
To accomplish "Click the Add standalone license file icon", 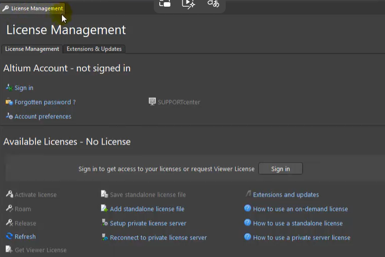I will point(105,208).
